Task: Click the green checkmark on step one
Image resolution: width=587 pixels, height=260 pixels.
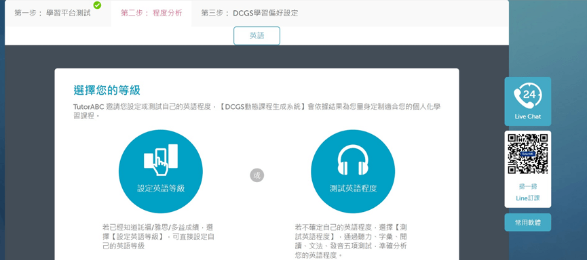Action: (x=97, y=5)
